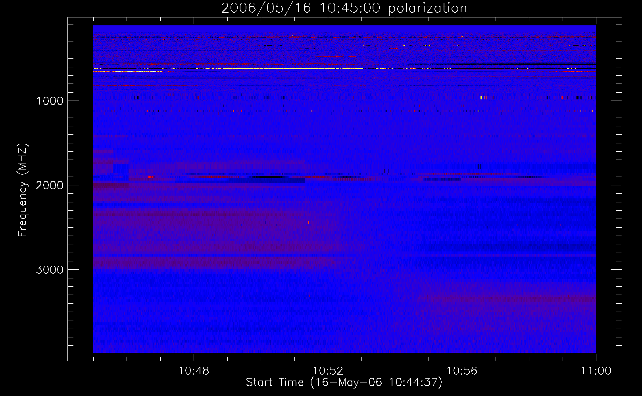Click the "10:48" time tick label
This screenshot has height=396, width=642.
(x=194, y=371)
